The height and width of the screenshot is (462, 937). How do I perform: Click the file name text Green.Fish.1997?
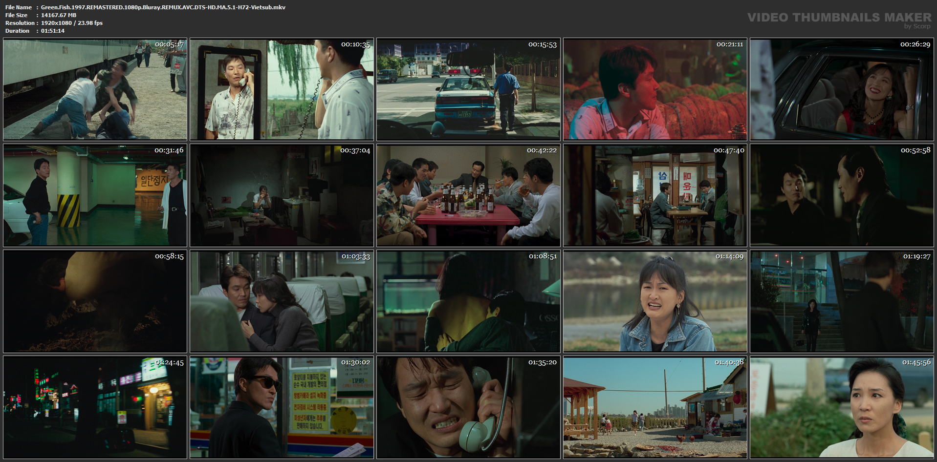coord(163,7)
